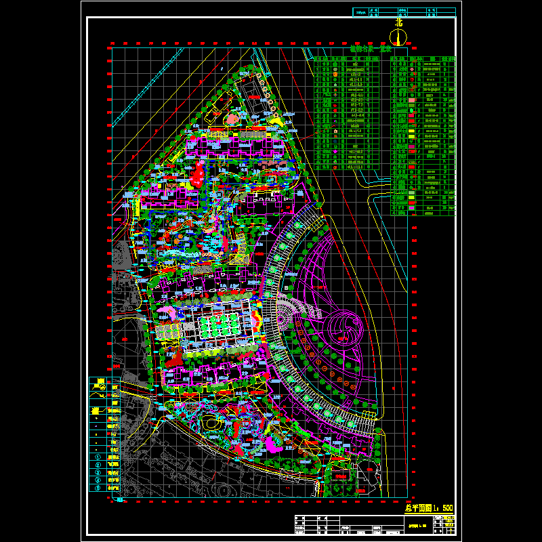Image resolution: width=542 pixels, height=542 pixels.
Task: Select the header row of left plant table
Action: tap(346, 59)
